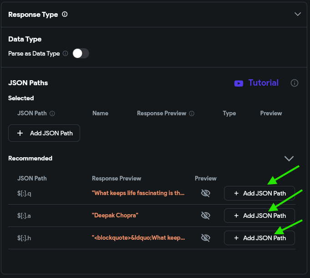Image resolution: width=310 pixels, height=278 pixels.
Task: Click the Preview header in Recommended table
Action: click(206, 178)
